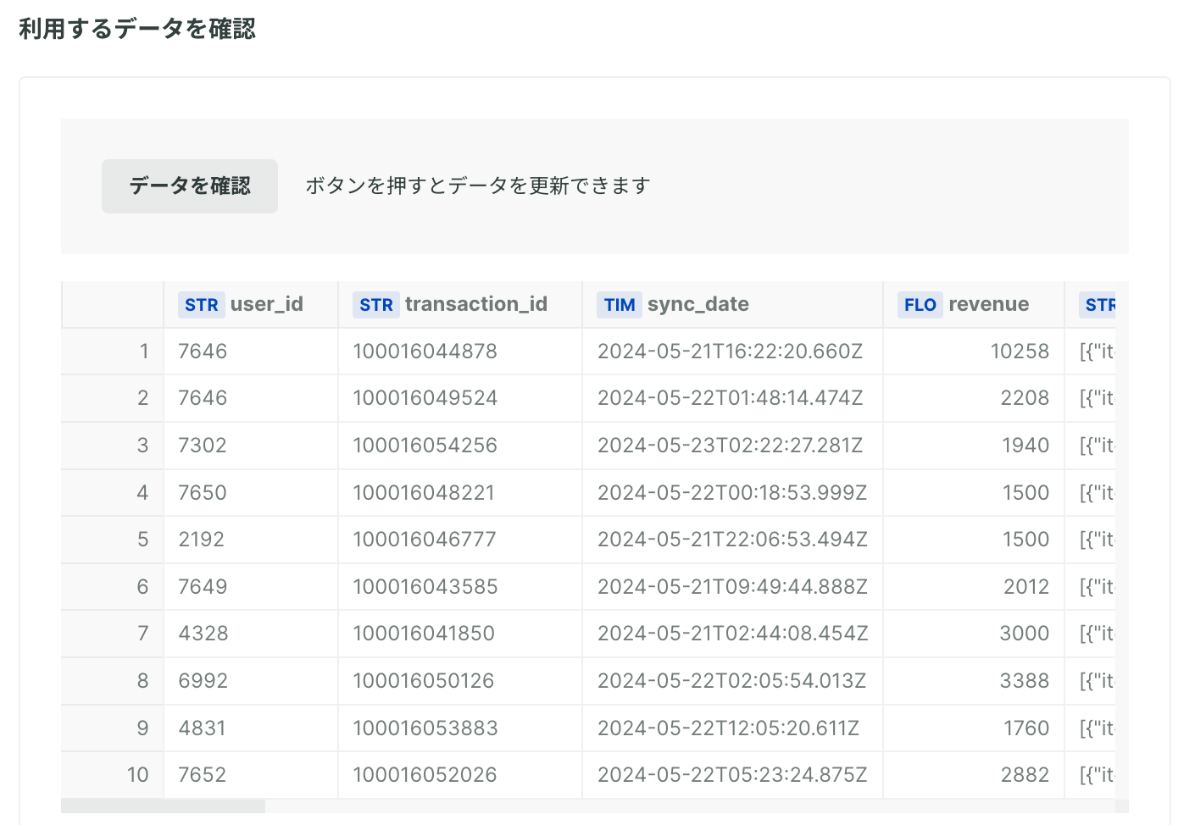Click the ボタンを押すとデータを更新できます hint text

tap(478, 185)
